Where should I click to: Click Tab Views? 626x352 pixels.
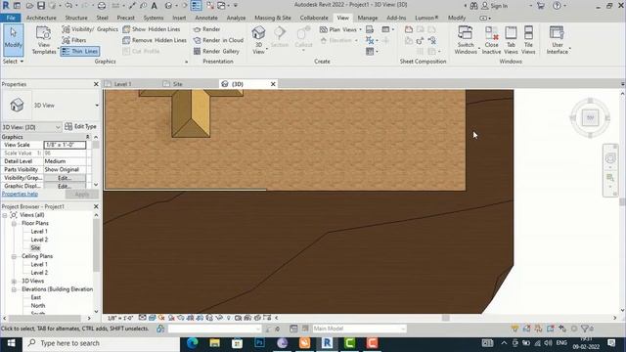coord(511,40)
